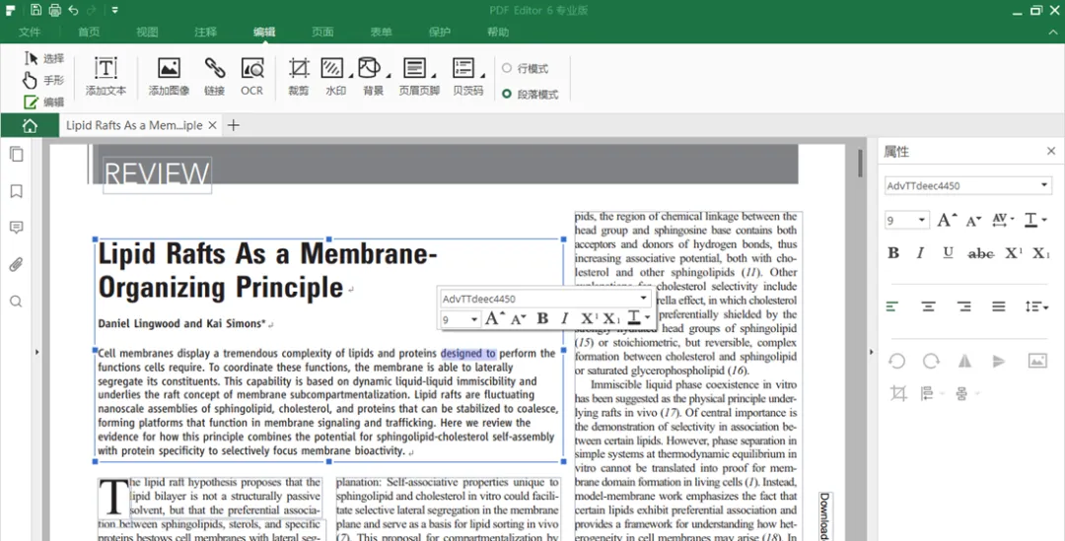Open the comments sidebar panel
Screen dimensions: 1065x541
pos(17,228)
